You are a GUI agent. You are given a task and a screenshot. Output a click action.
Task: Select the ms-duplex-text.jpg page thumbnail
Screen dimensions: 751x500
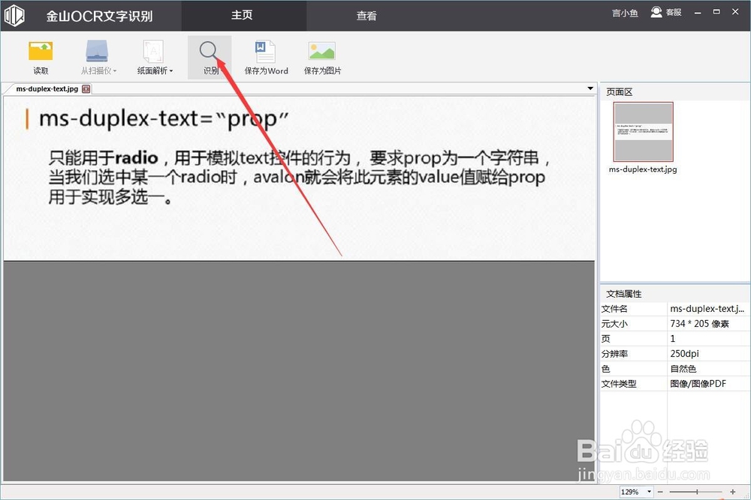point(642,131)
